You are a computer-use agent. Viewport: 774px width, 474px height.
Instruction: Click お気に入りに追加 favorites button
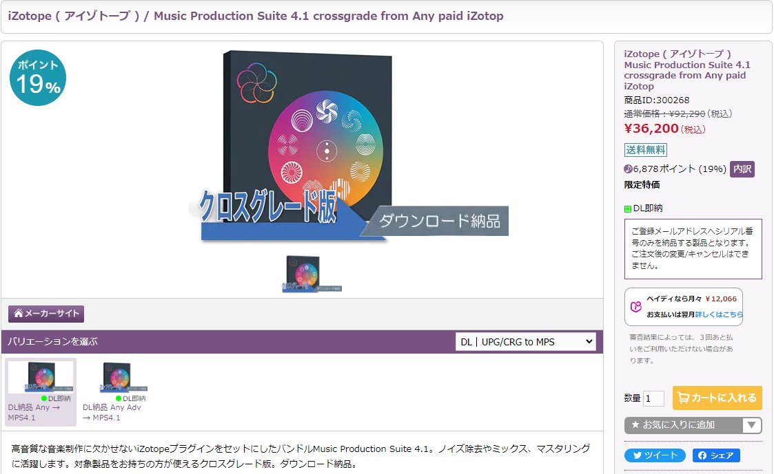pyautogui.click(x=683, y=424)
